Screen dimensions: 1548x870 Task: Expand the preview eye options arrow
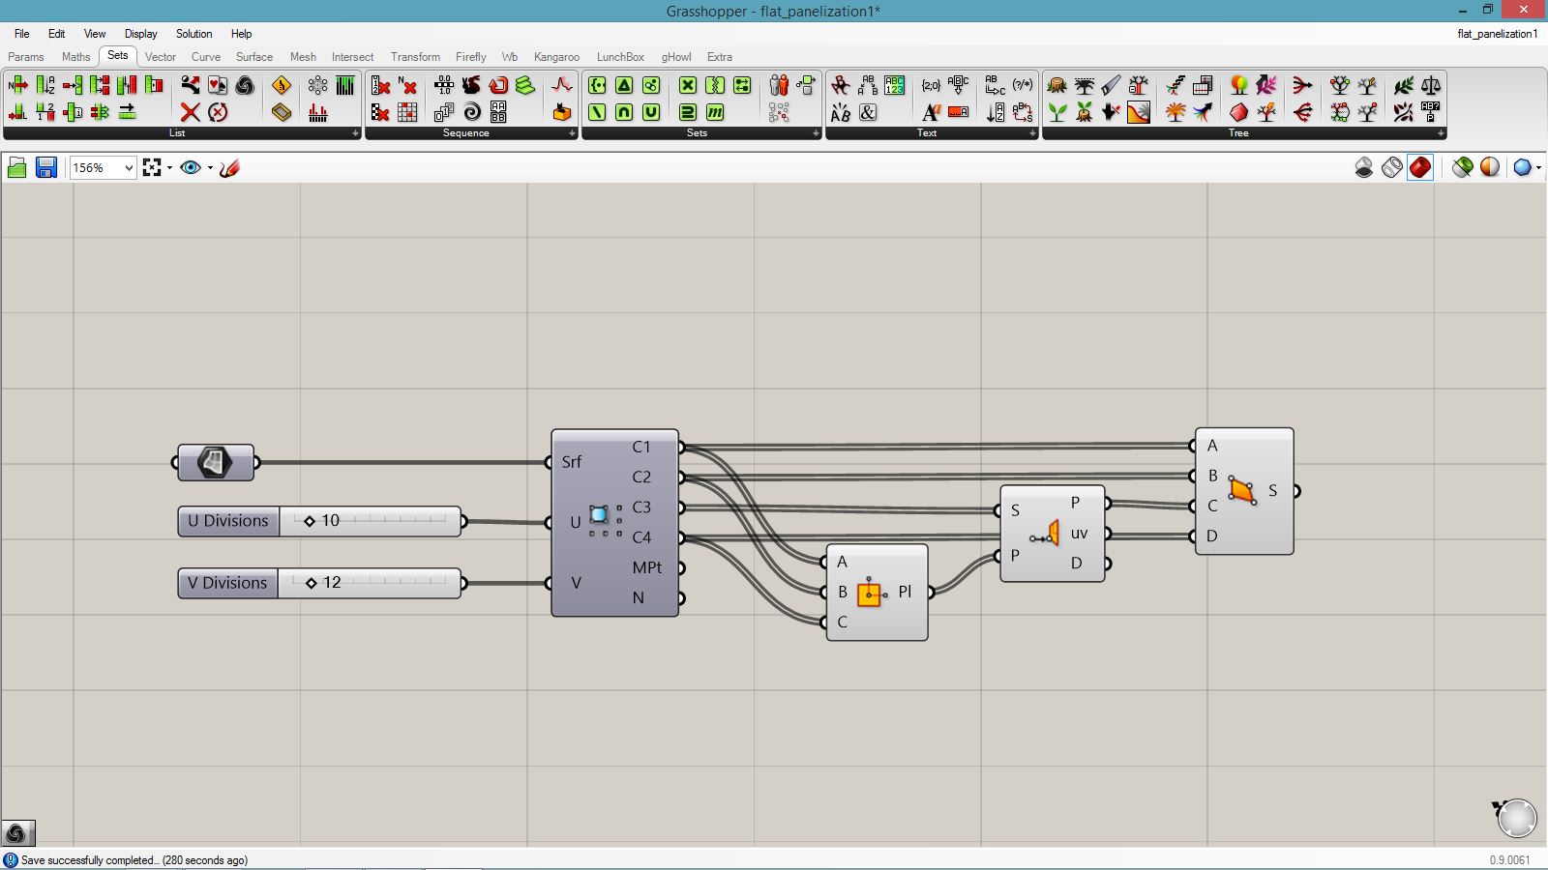tap(210, 168)
